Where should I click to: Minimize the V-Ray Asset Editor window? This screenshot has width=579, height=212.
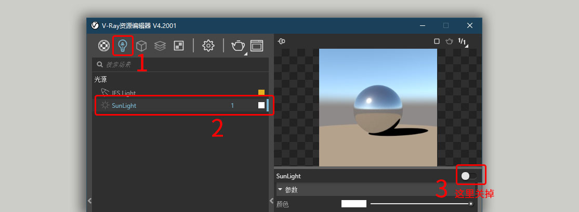(422, 25)
